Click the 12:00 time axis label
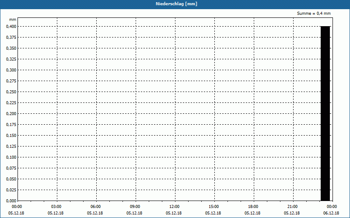350x218 pixels. tap(174, 207)
